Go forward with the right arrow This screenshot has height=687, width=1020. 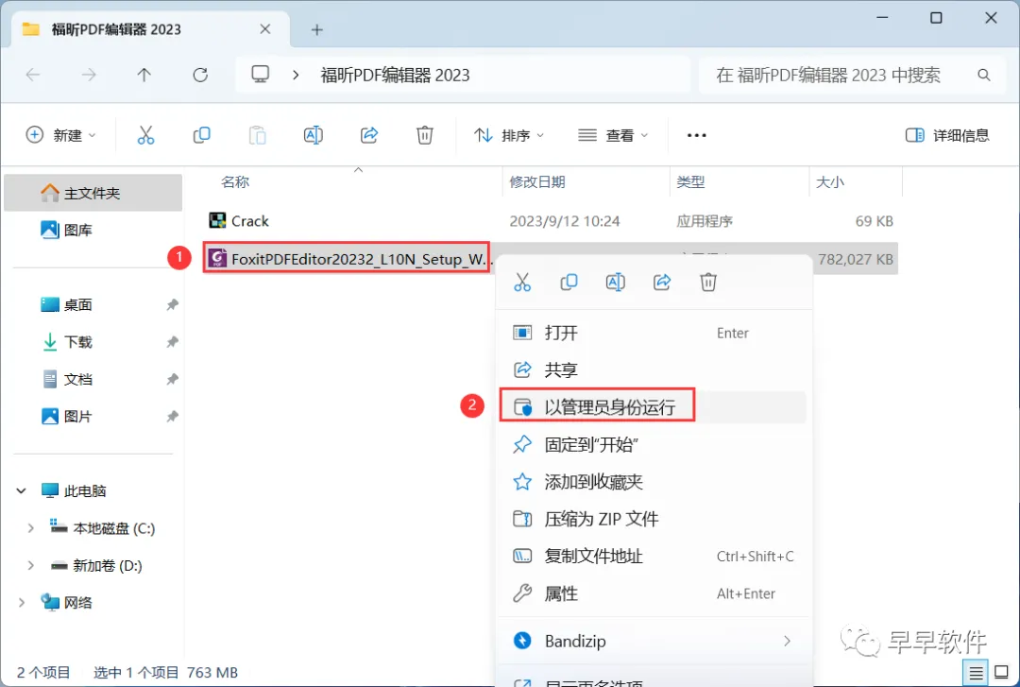[x=89, y=75]
